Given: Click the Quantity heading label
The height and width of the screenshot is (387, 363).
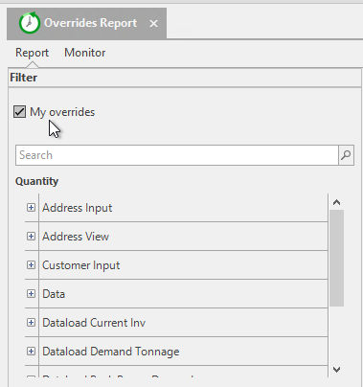Looking at the screenshot, I should [x=37, y=181].
